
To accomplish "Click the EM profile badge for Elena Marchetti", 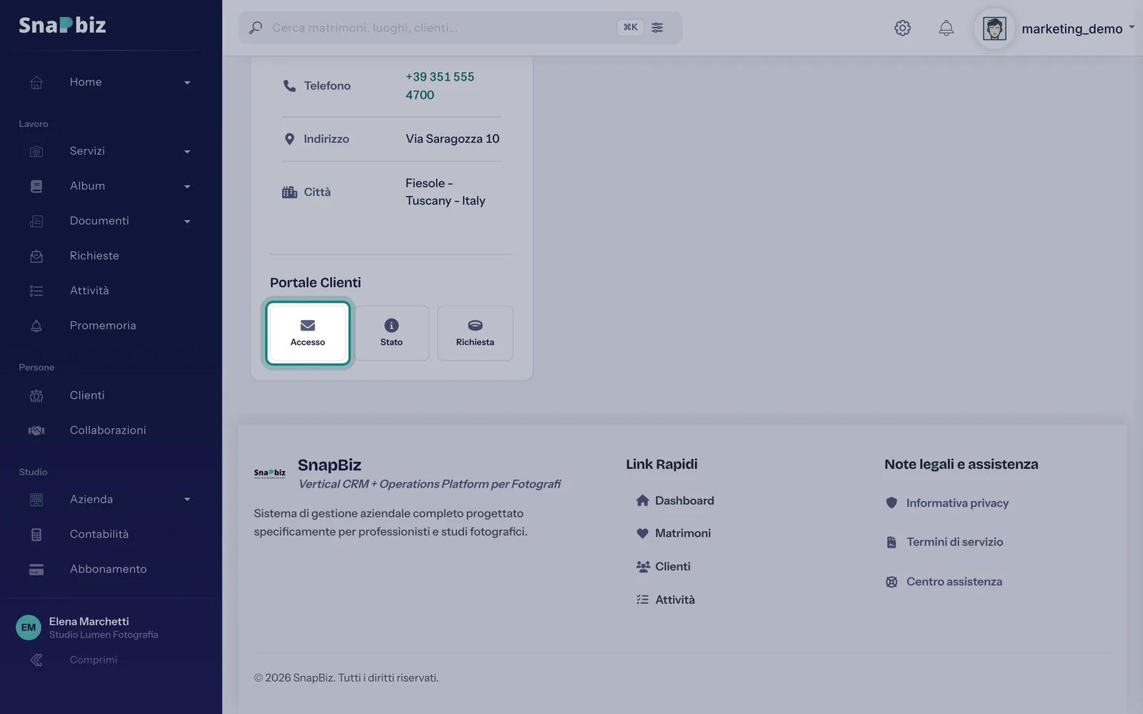I will pos(29,628).
